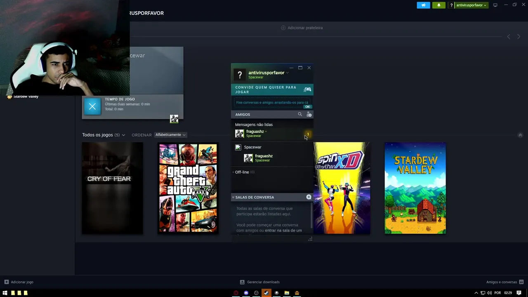Click the add friend icon next to Amigos
The width and height of the screenshot is (528, 297).
tap(309, 114)
